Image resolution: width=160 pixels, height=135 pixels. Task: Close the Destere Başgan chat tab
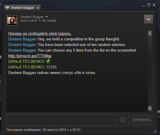point(38,8)
